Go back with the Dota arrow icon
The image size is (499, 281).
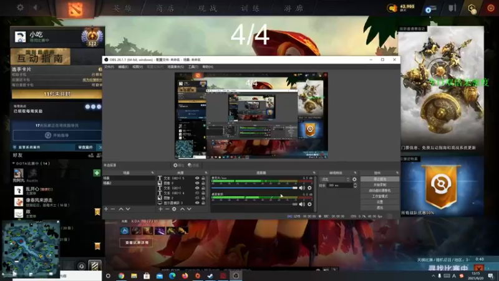coord(35,7)
